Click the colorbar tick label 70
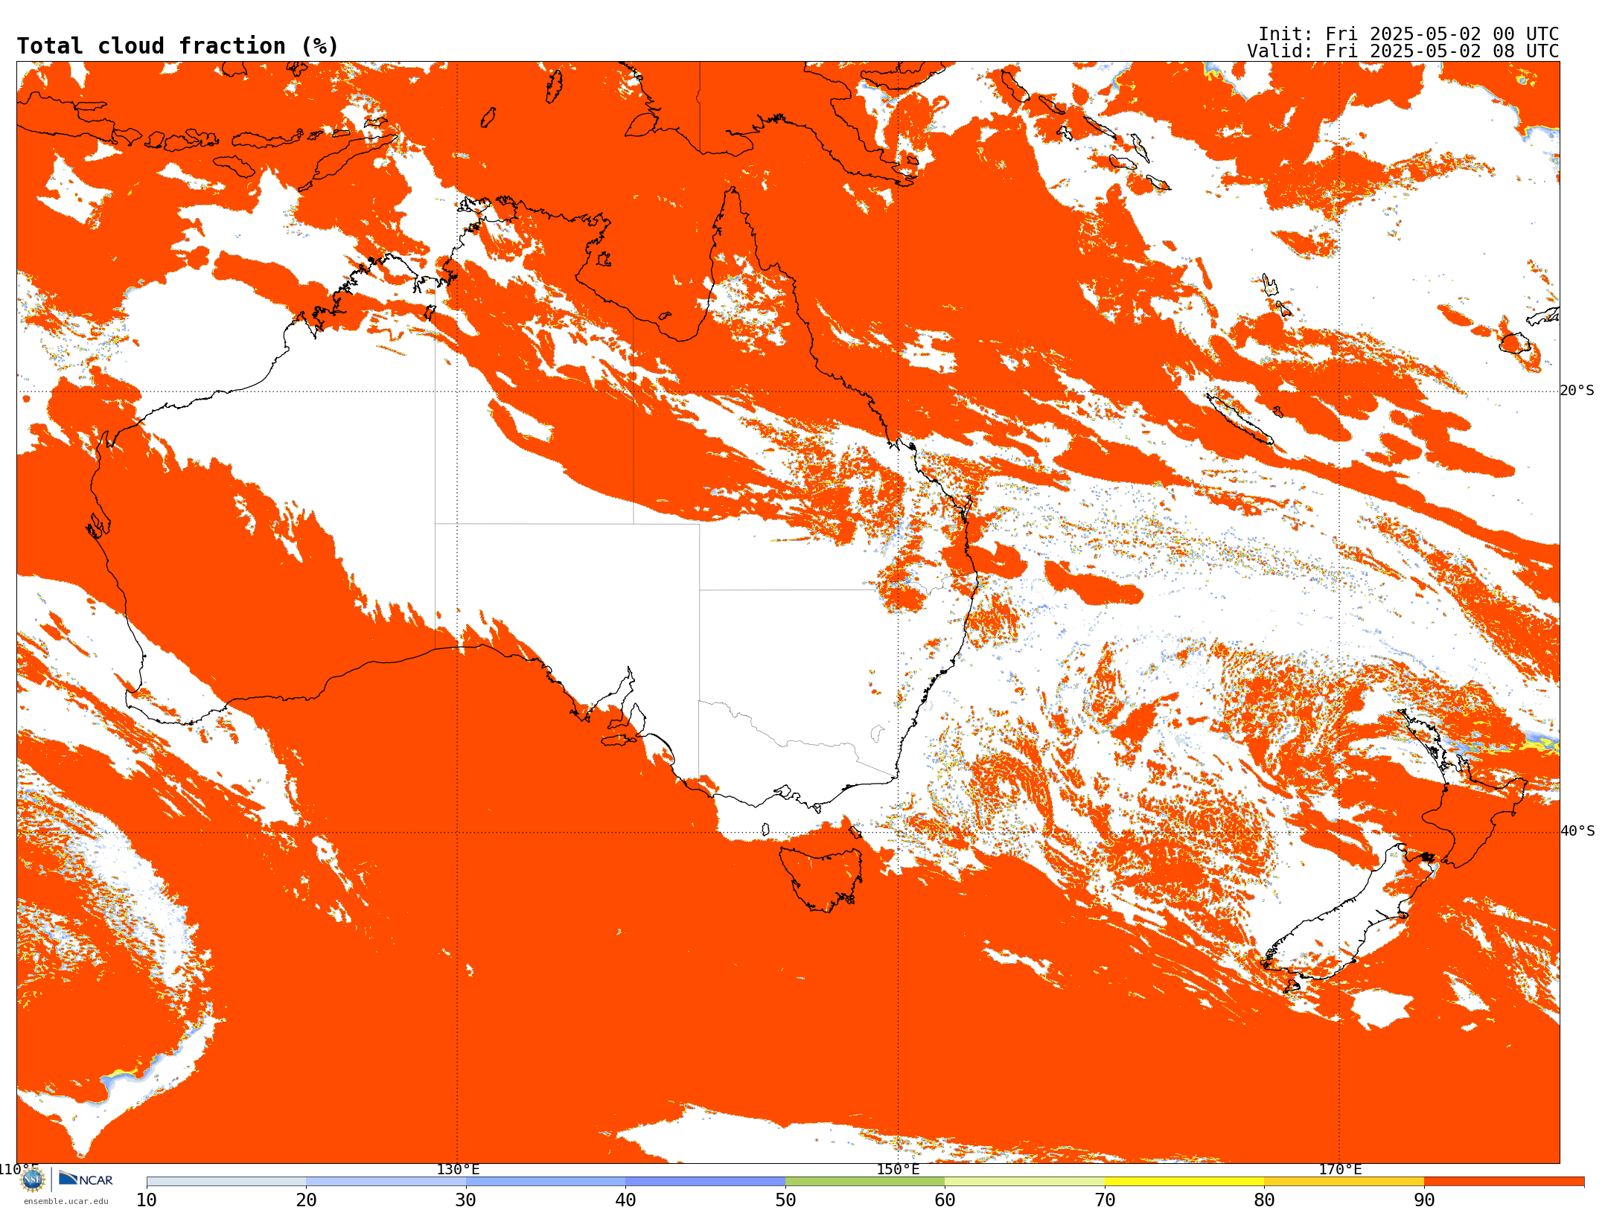Screen dimensions: 1608x1210 click(1105, 1200)
